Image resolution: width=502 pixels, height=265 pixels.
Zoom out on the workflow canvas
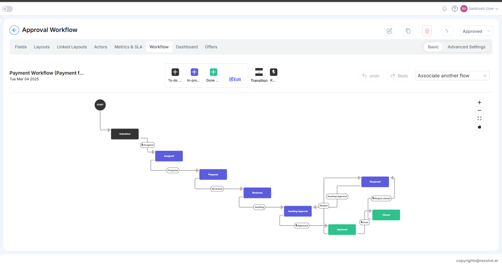(x=479, y=110)
